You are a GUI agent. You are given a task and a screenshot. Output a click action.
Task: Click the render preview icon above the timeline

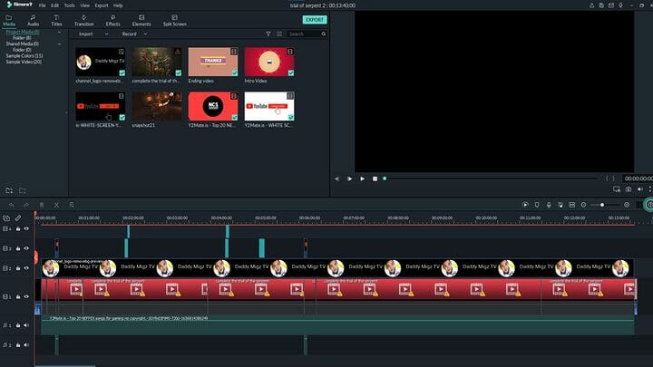pos(525,205)
